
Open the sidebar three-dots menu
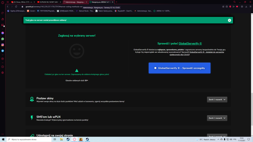click(x=3, y=134)
